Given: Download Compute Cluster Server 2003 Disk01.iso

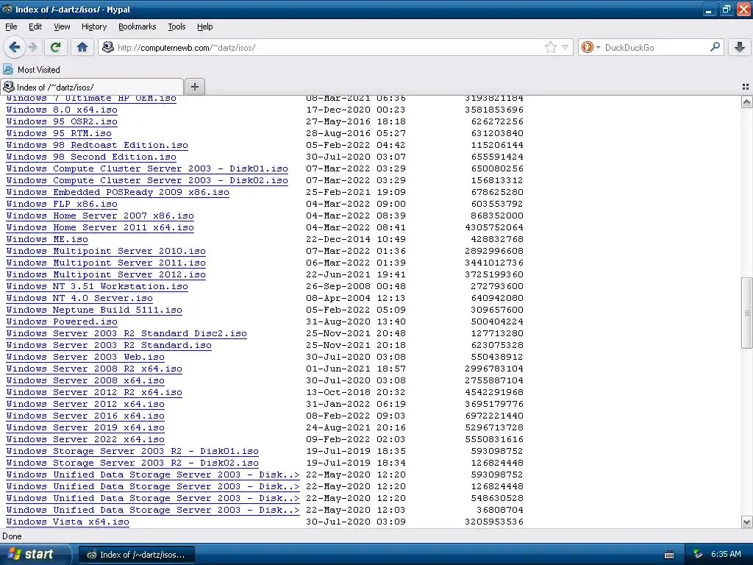Looking at the screenshot, I should coord(147,168).
